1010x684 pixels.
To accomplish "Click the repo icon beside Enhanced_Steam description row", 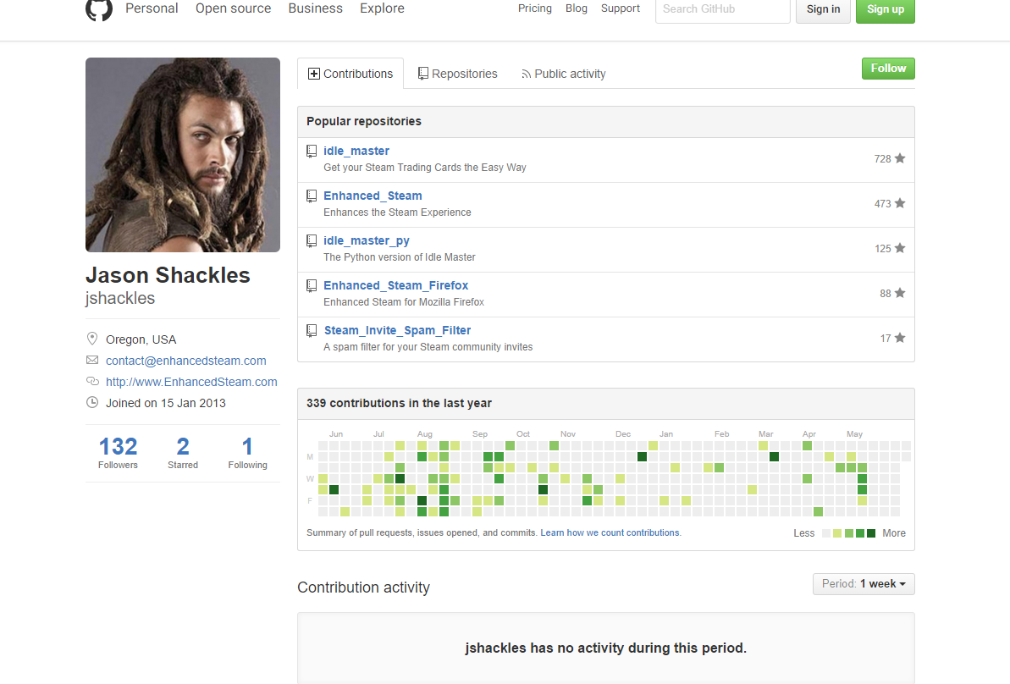I will tap(312, 196).
